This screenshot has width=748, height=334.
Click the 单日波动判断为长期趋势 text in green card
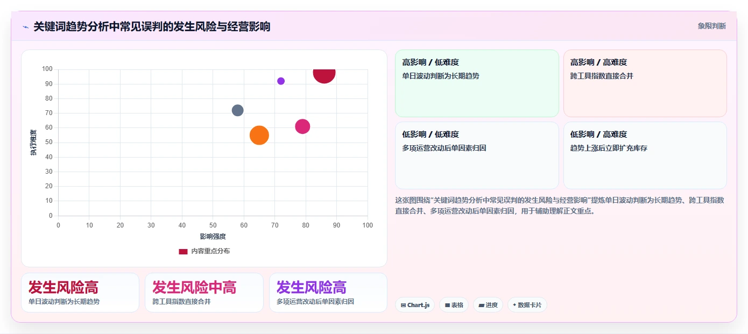(x=441, y=76)
